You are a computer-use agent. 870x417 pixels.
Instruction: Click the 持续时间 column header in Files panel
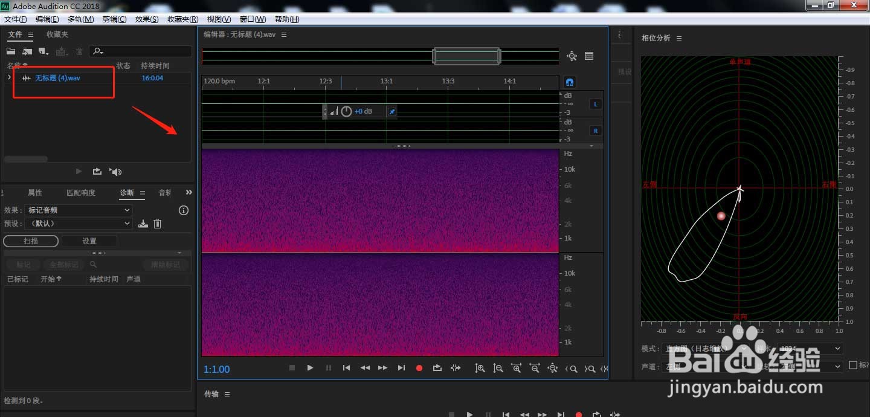[x=155, y=66]
